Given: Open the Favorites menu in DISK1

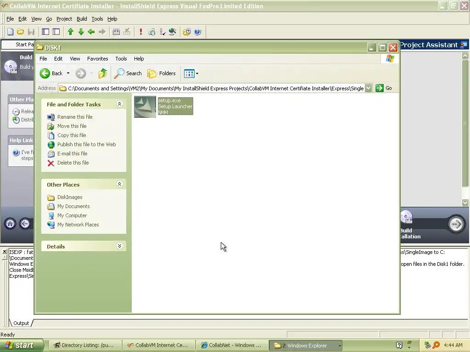Looking at the screenshot, I should point(97,59).
